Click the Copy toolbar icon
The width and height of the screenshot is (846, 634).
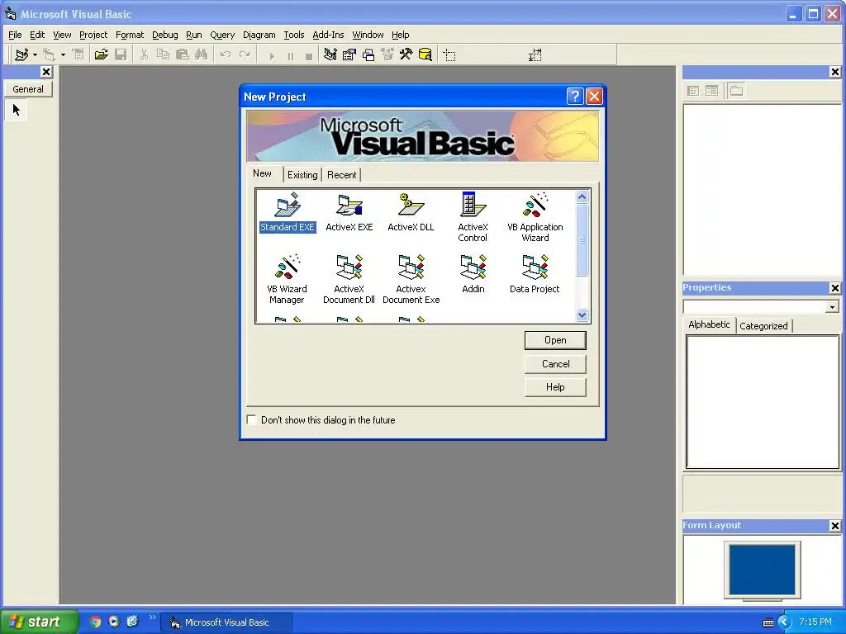[163, 54]
